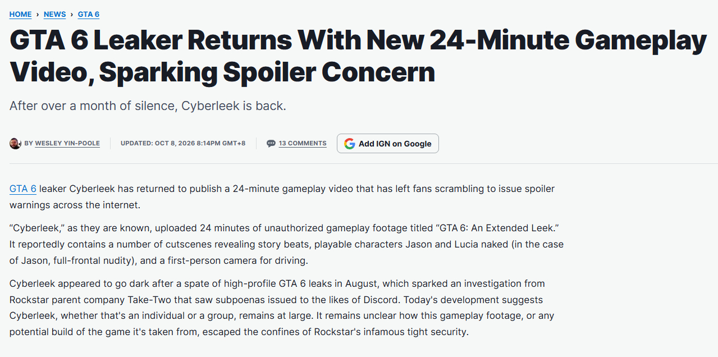
Task: Click the Updated Oct 8, 2026 timestamp
Action: (x=183, y=143)
